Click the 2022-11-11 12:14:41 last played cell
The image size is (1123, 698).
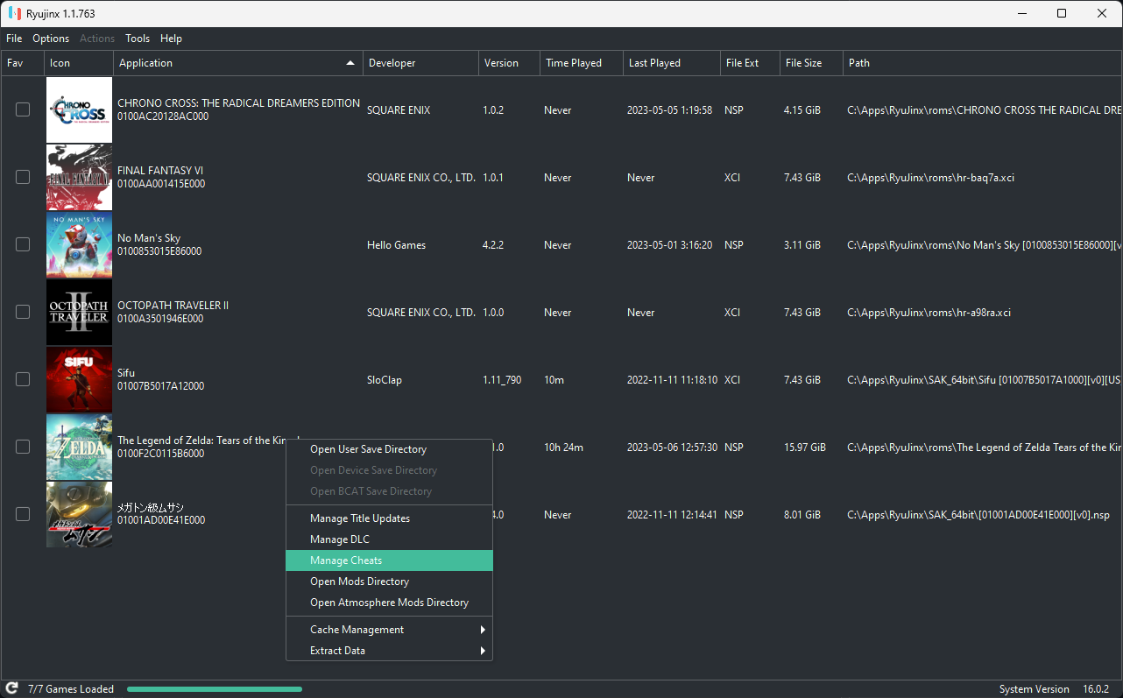point(672,515)
